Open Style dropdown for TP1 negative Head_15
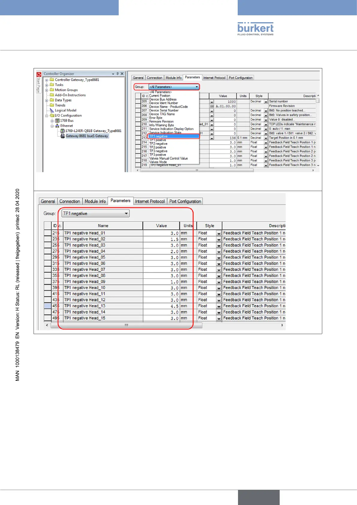357x505 pixels. [x=219, y=318]
